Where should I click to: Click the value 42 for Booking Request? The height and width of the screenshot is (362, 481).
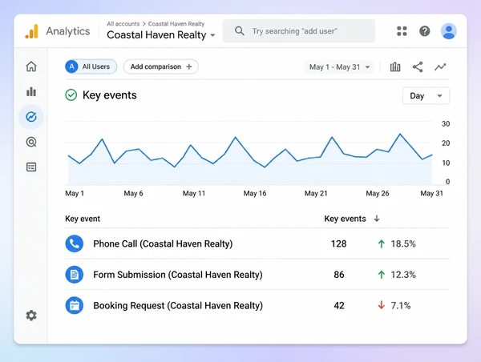(x=339, y=305)
